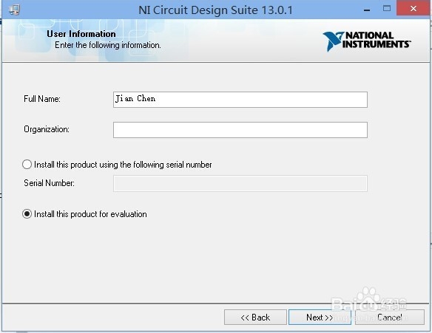Maximize the installer window

tap(387, 9)
